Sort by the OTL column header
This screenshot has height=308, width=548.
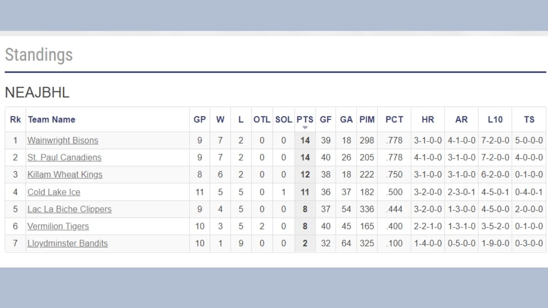[x=262, y=120]
